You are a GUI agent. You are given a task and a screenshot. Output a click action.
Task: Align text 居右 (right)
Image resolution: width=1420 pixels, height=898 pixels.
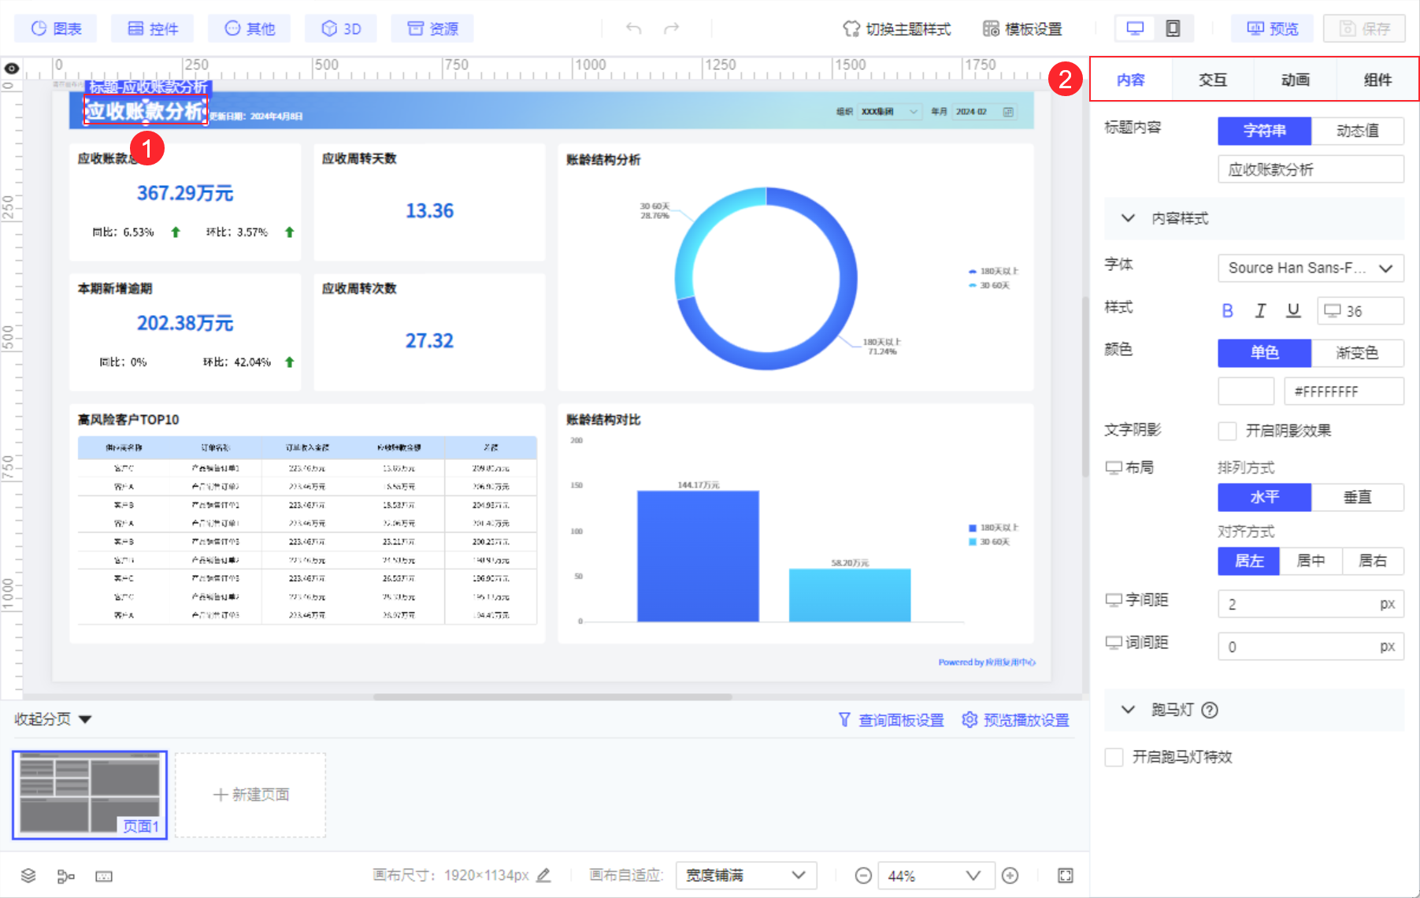tap(1373, 561)
